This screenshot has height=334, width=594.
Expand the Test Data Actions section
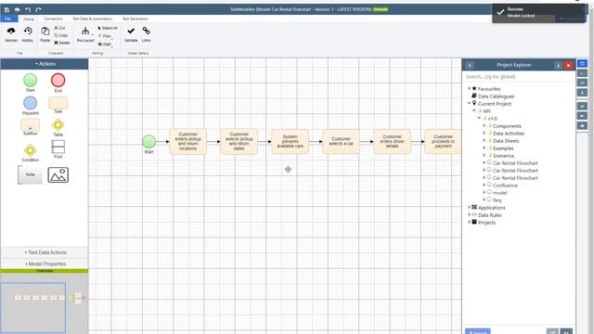[x=45, y=252]
